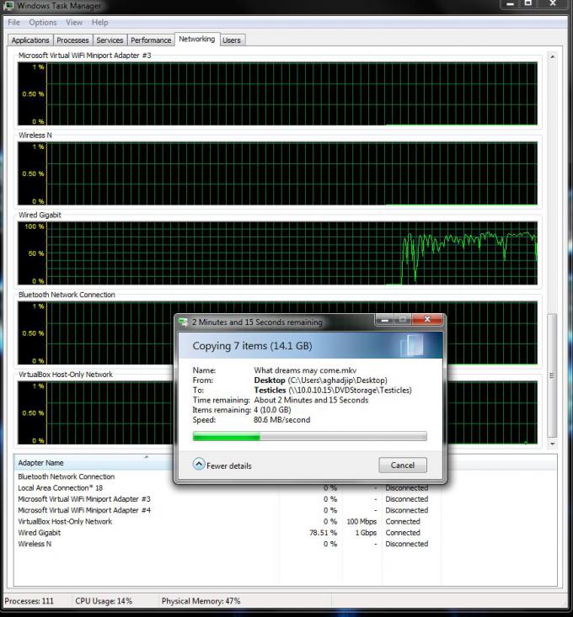Switch to the Users tab

(x=232, y=40)
